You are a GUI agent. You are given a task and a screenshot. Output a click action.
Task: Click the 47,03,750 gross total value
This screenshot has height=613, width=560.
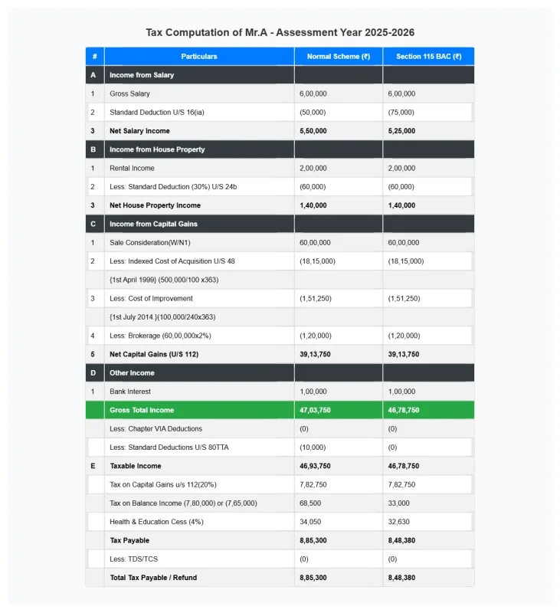click(316, 410)
